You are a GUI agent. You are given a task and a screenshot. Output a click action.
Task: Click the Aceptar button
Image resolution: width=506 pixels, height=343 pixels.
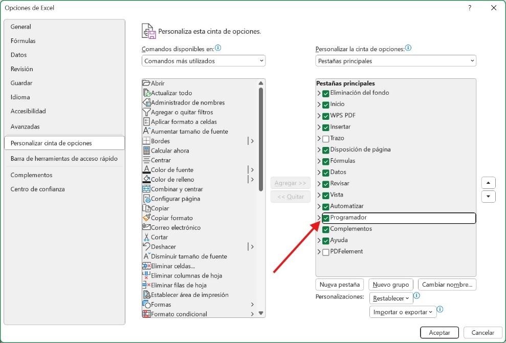[439, 332]
